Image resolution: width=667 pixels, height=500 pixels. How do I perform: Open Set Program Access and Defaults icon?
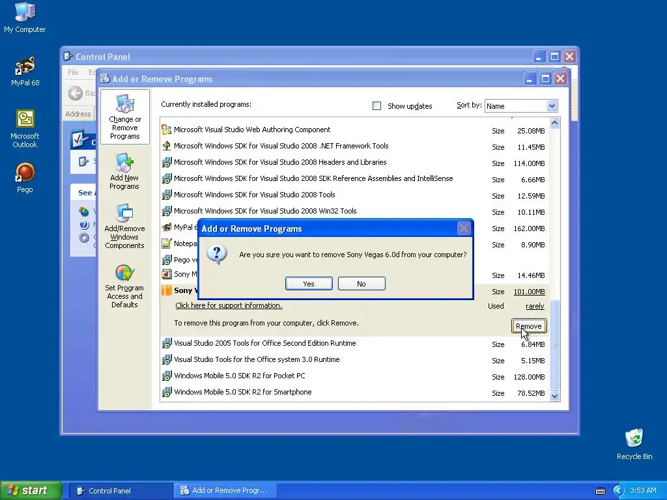124,286
